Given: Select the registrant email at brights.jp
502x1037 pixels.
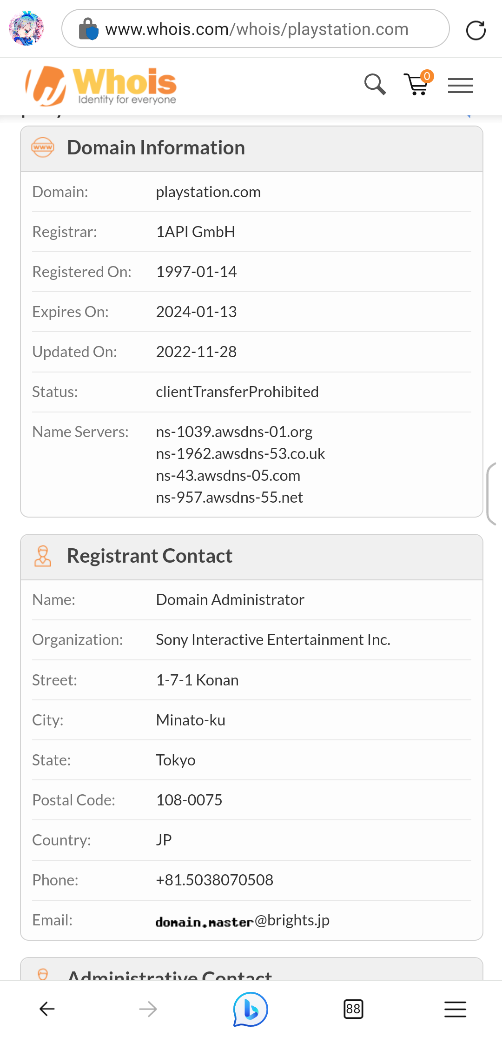Looking at the screenshot, I should point(243,921).
